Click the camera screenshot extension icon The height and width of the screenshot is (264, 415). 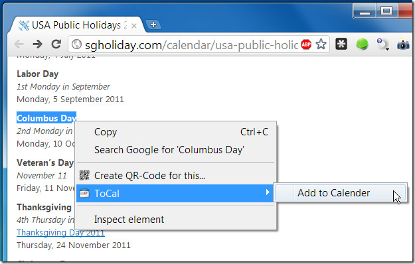[403, 44]
